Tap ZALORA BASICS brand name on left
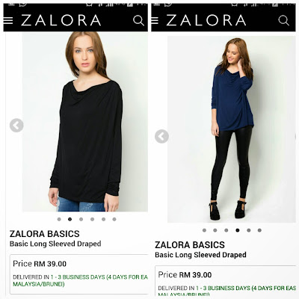 pyautogui.click(x=45, y=234)
